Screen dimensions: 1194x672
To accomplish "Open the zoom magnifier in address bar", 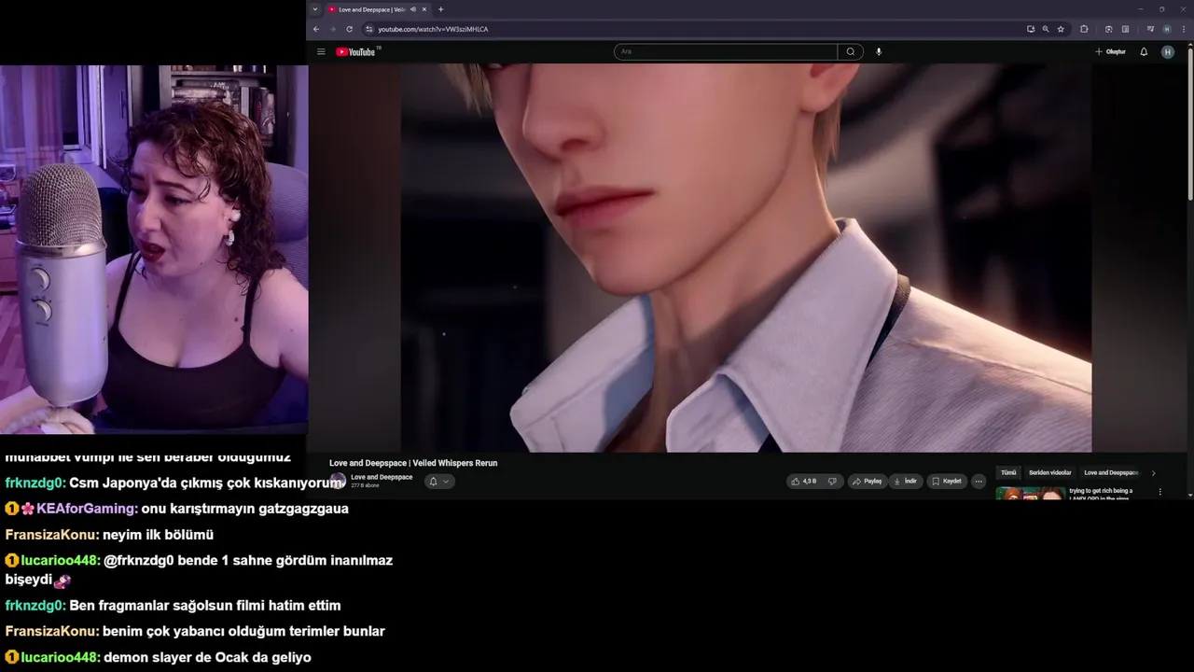I will click(1046, 29).
